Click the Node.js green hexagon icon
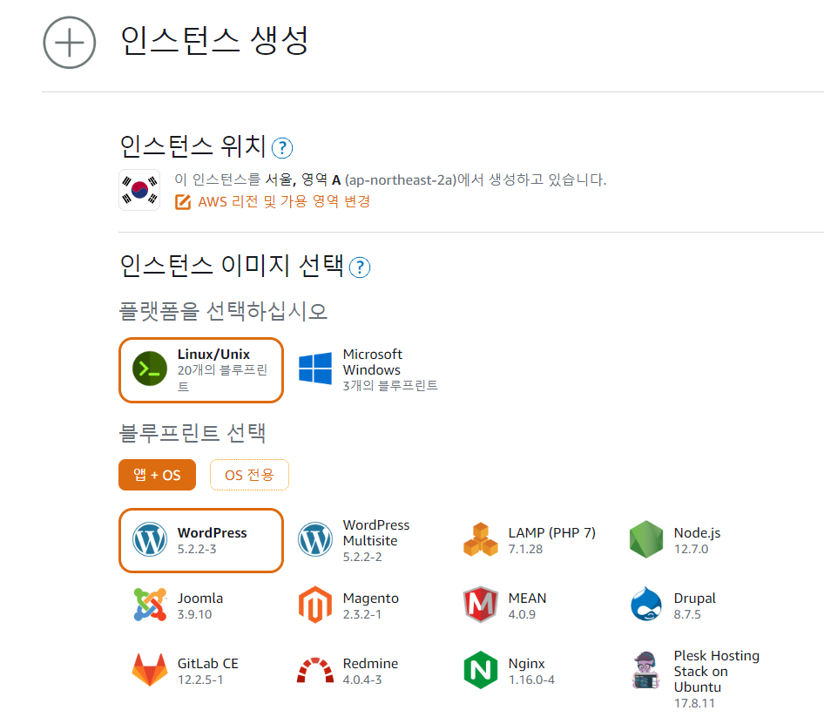The image size is (824, 717). [x=646, y=540]
